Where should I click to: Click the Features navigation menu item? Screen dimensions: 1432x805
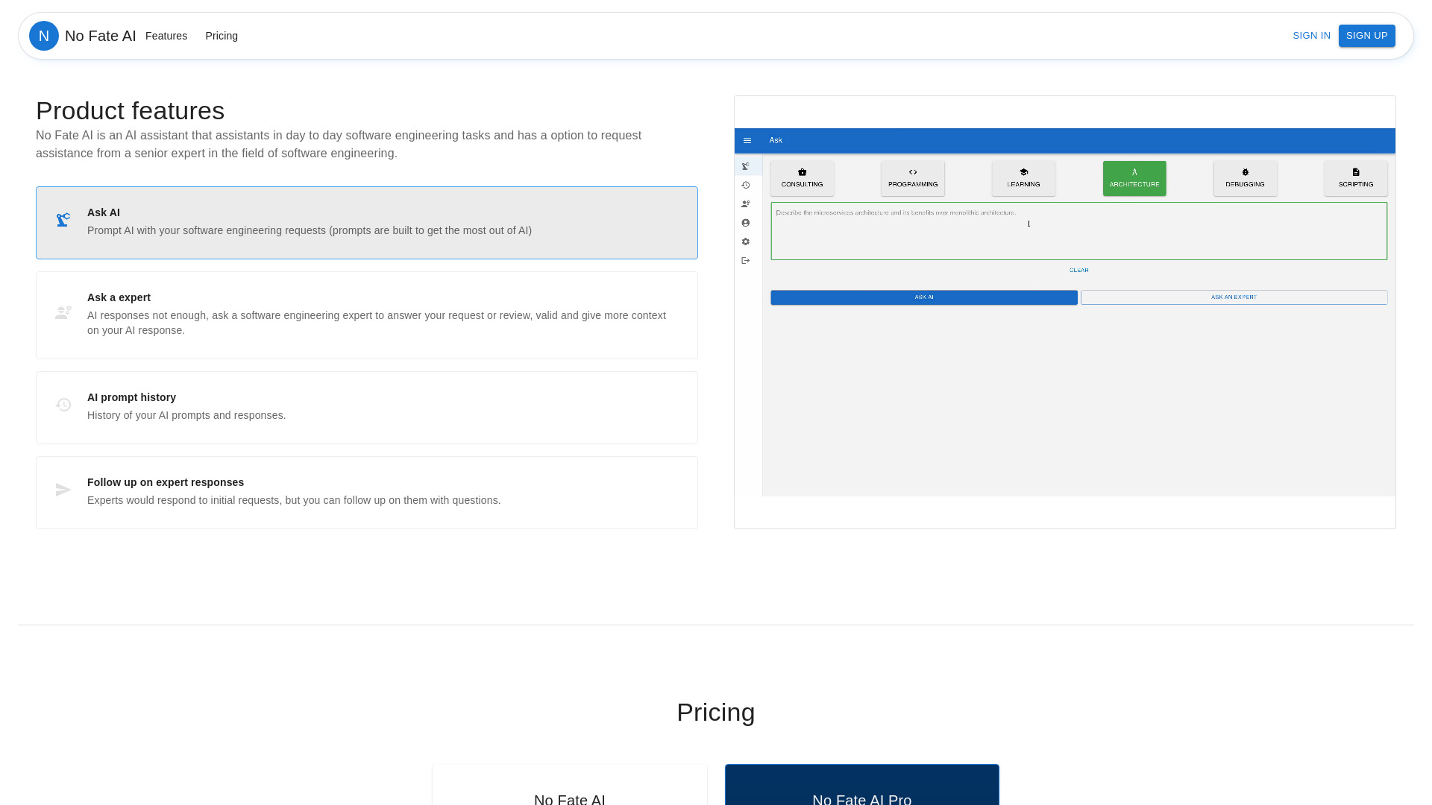pos(166,35)
